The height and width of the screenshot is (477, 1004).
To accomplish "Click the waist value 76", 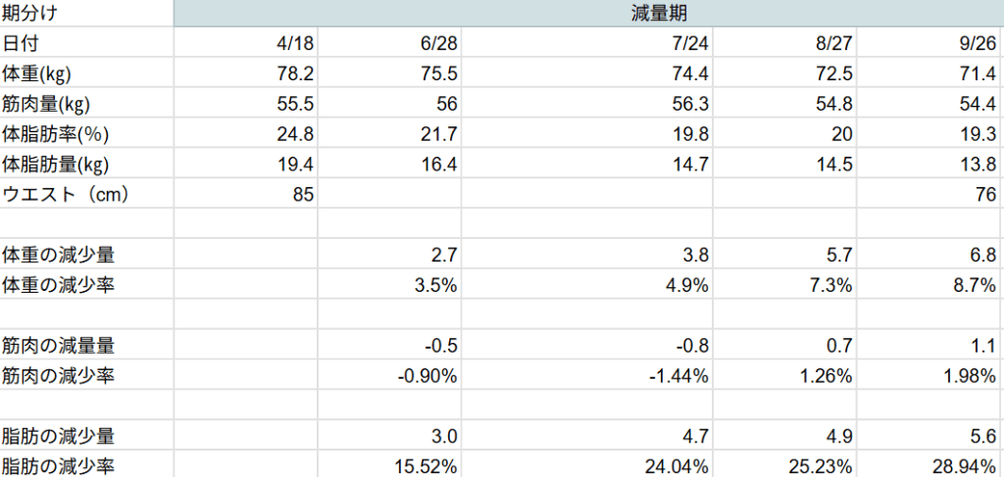I will point(985,194).
